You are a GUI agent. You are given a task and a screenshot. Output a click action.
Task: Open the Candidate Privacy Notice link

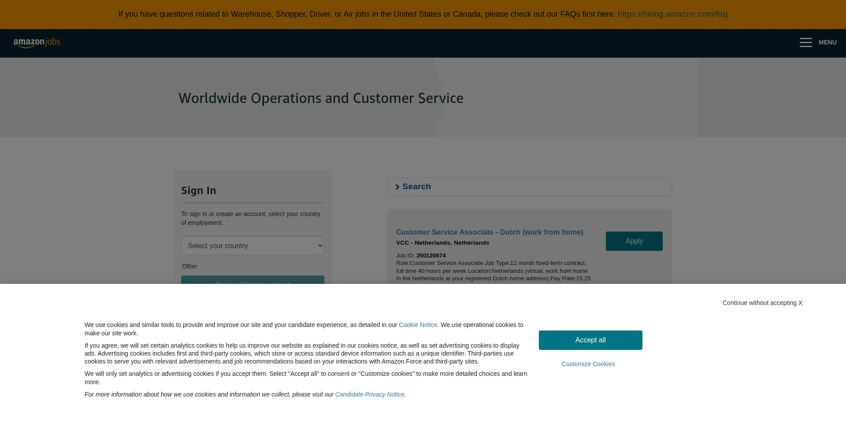click(369, 394)
